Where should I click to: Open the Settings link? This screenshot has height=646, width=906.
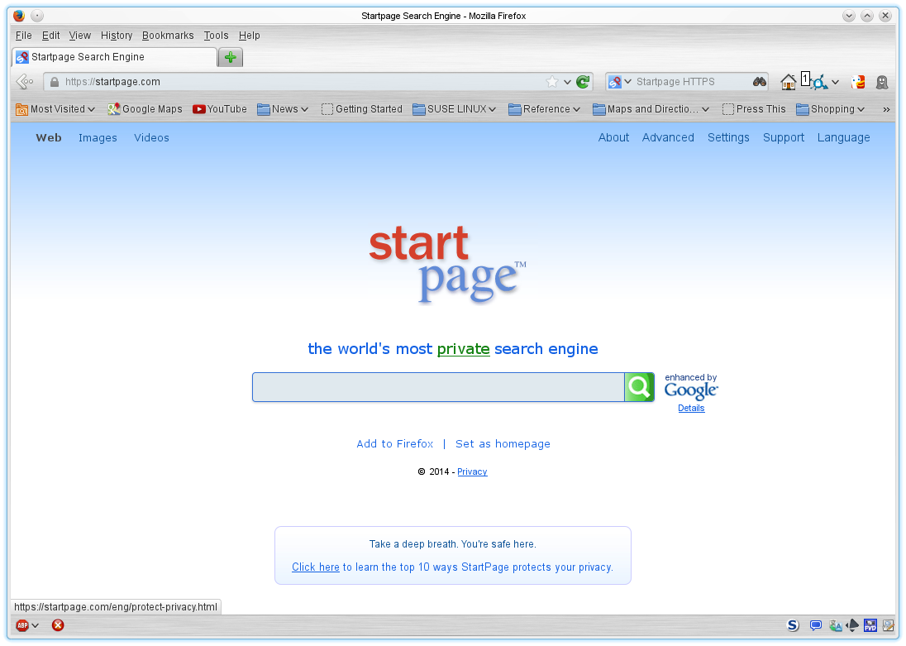click(x=728, y=137)
